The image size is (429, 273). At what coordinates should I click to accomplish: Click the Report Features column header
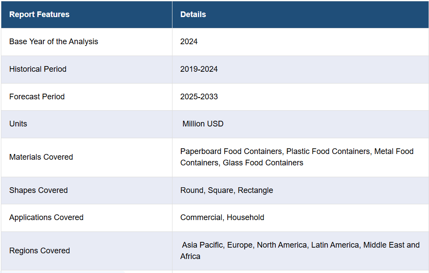pyautogui.click(x=39, y=14)
